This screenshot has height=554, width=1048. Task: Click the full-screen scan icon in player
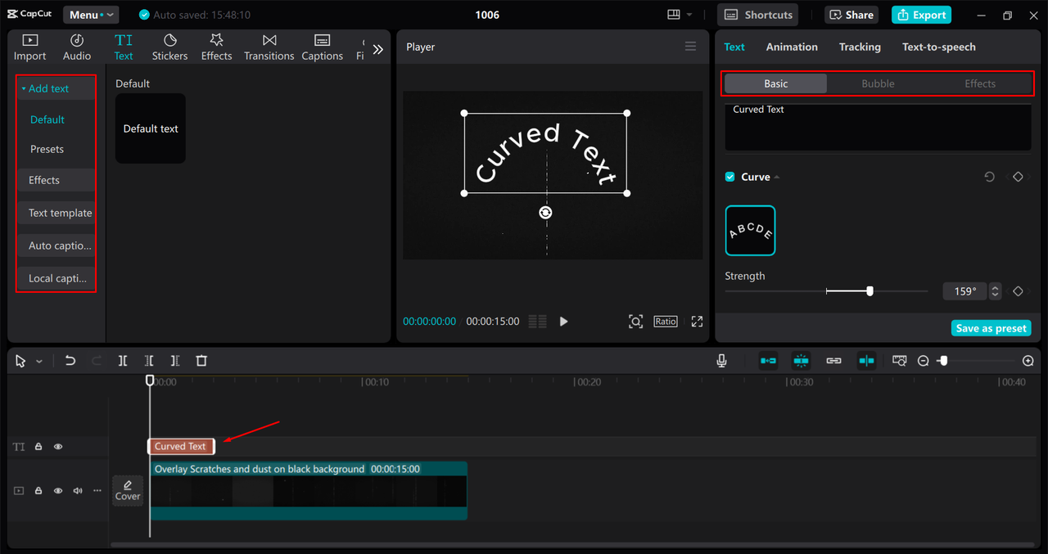(x=635, y=322)
